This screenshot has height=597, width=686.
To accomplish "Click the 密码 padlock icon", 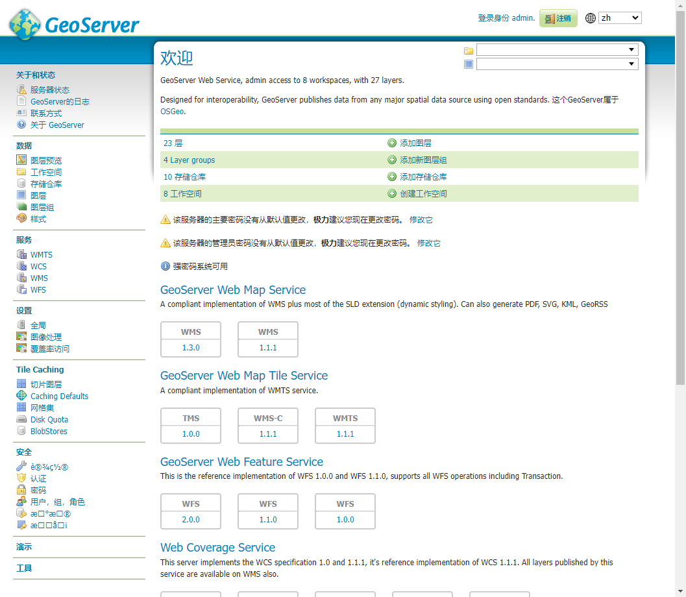I will (x=21, y=490).
